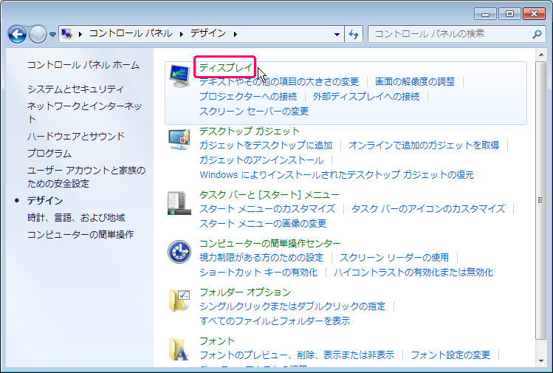
Task: Click ハイコントラストの有効化または無効化 link
Action: pyautogui.click(x=413, y=272)
